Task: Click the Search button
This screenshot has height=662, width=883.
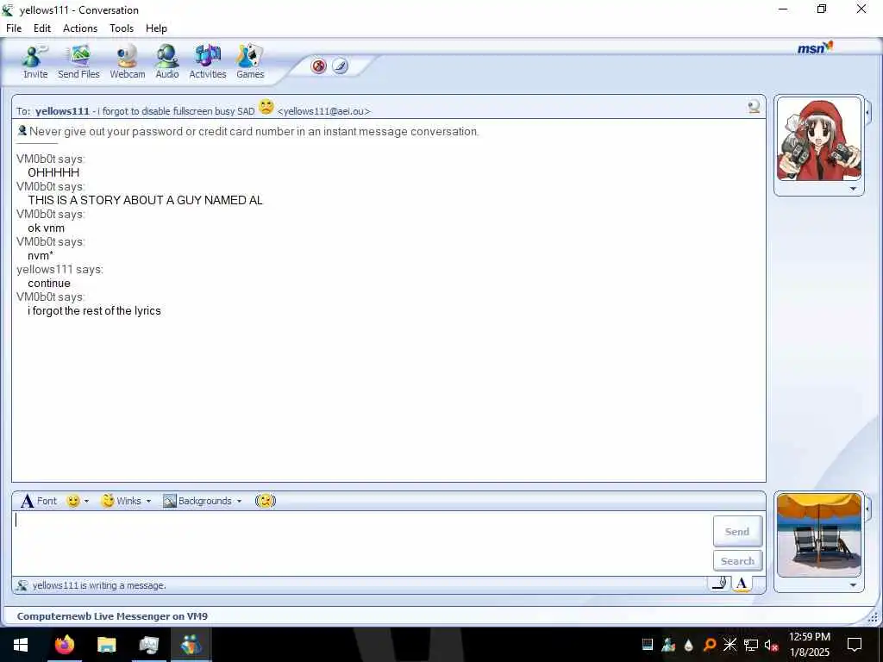Action: click(x=737, y=560)
